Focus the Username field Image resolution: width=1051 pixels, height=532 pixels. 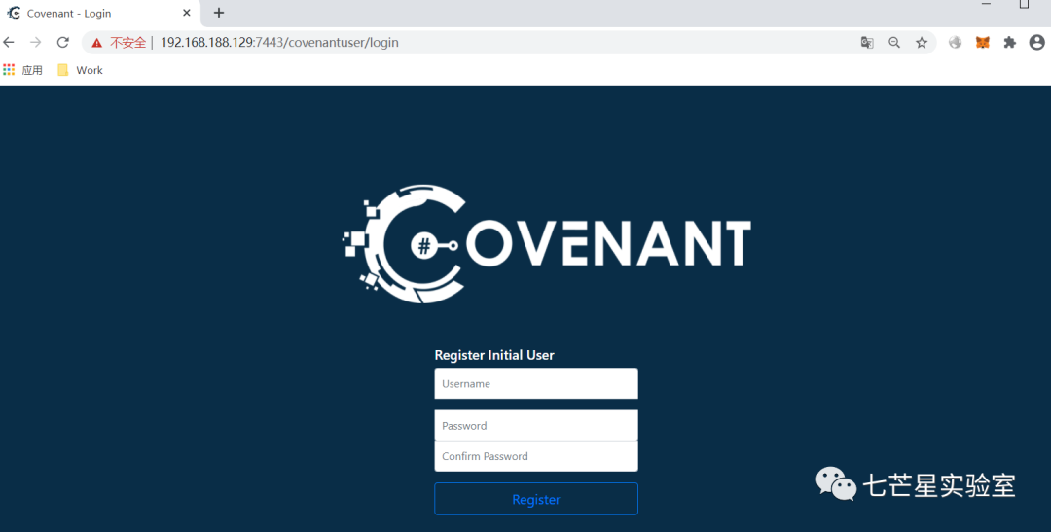tap(536, 383)
